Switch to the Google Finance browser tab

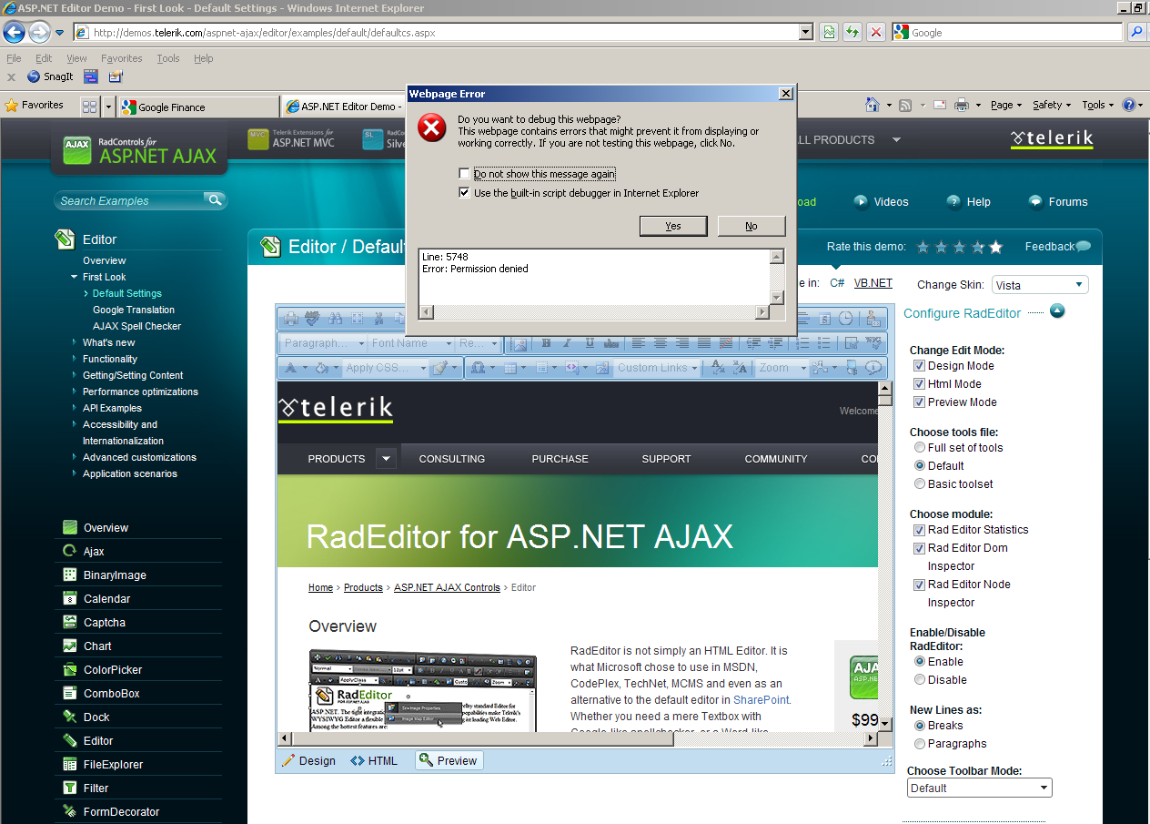197,107
